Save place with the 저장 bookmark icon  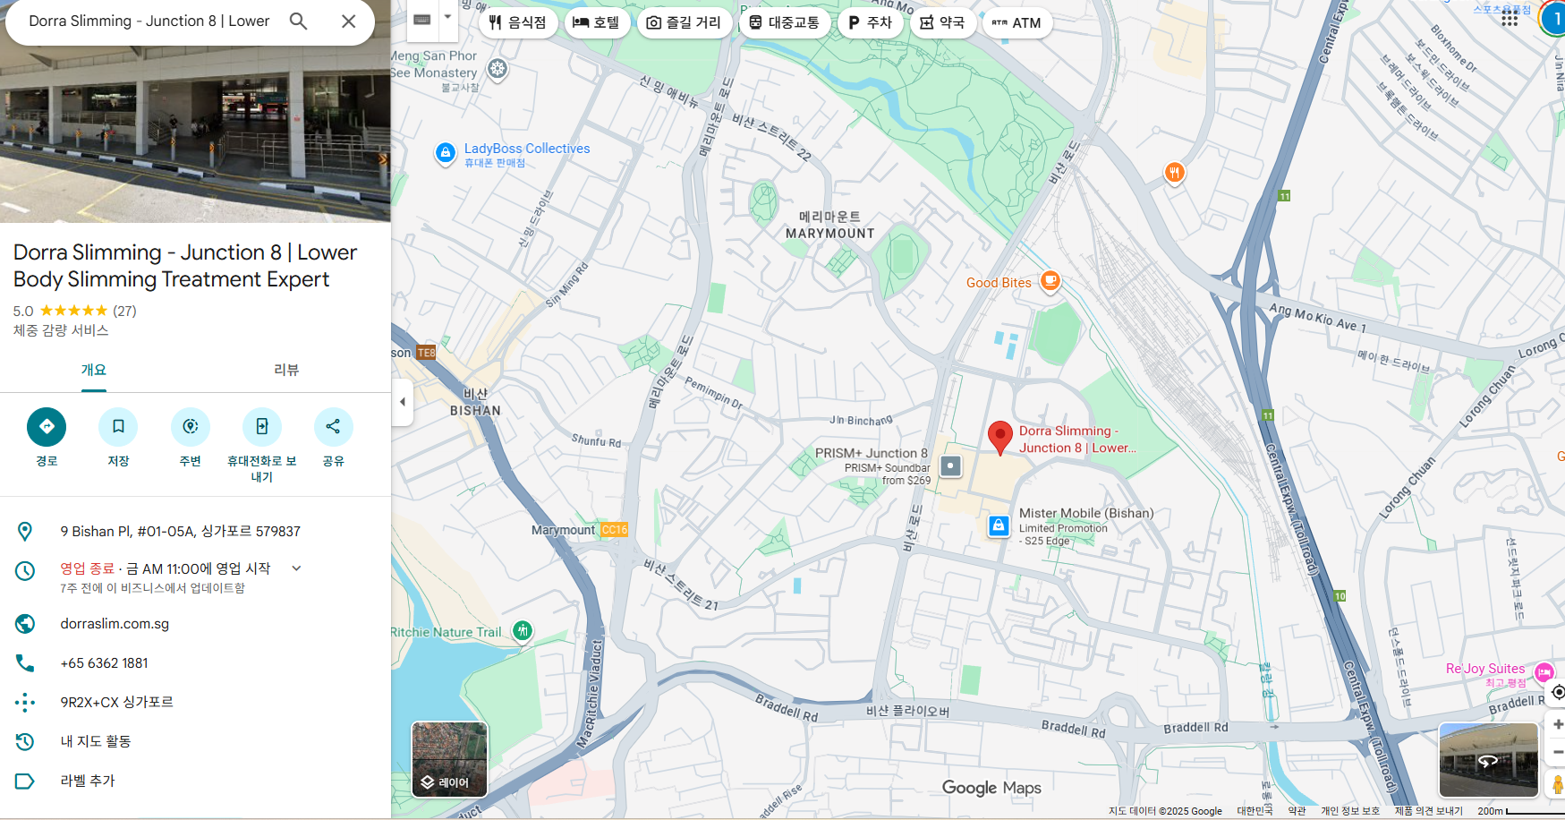(x=118, y=427)
